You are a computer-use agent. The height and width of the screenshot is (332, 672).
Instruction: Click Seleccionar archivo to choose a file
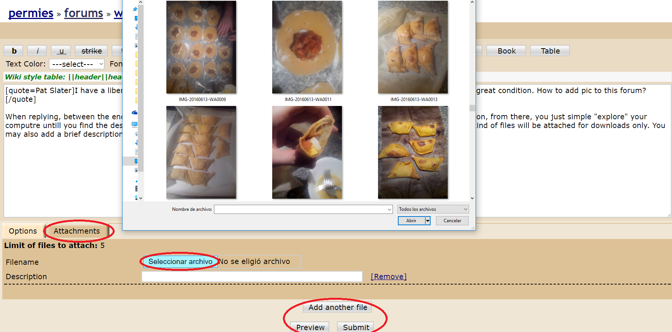pos(180,262)
